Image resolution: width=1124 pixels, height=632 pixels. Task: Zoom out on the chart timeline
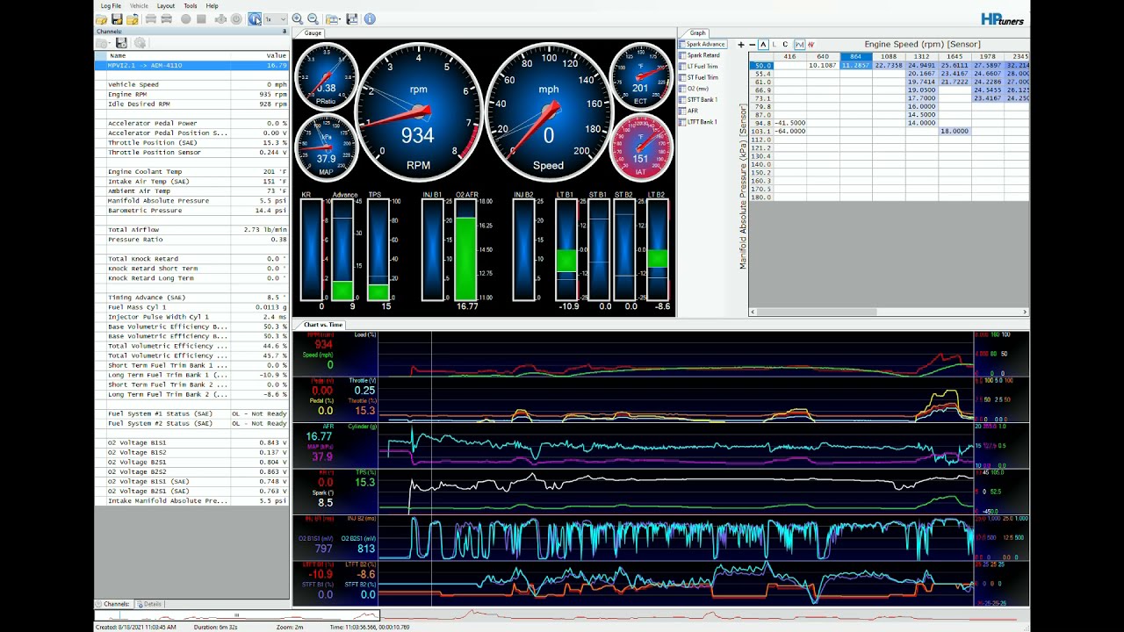(x=313, y=19)
